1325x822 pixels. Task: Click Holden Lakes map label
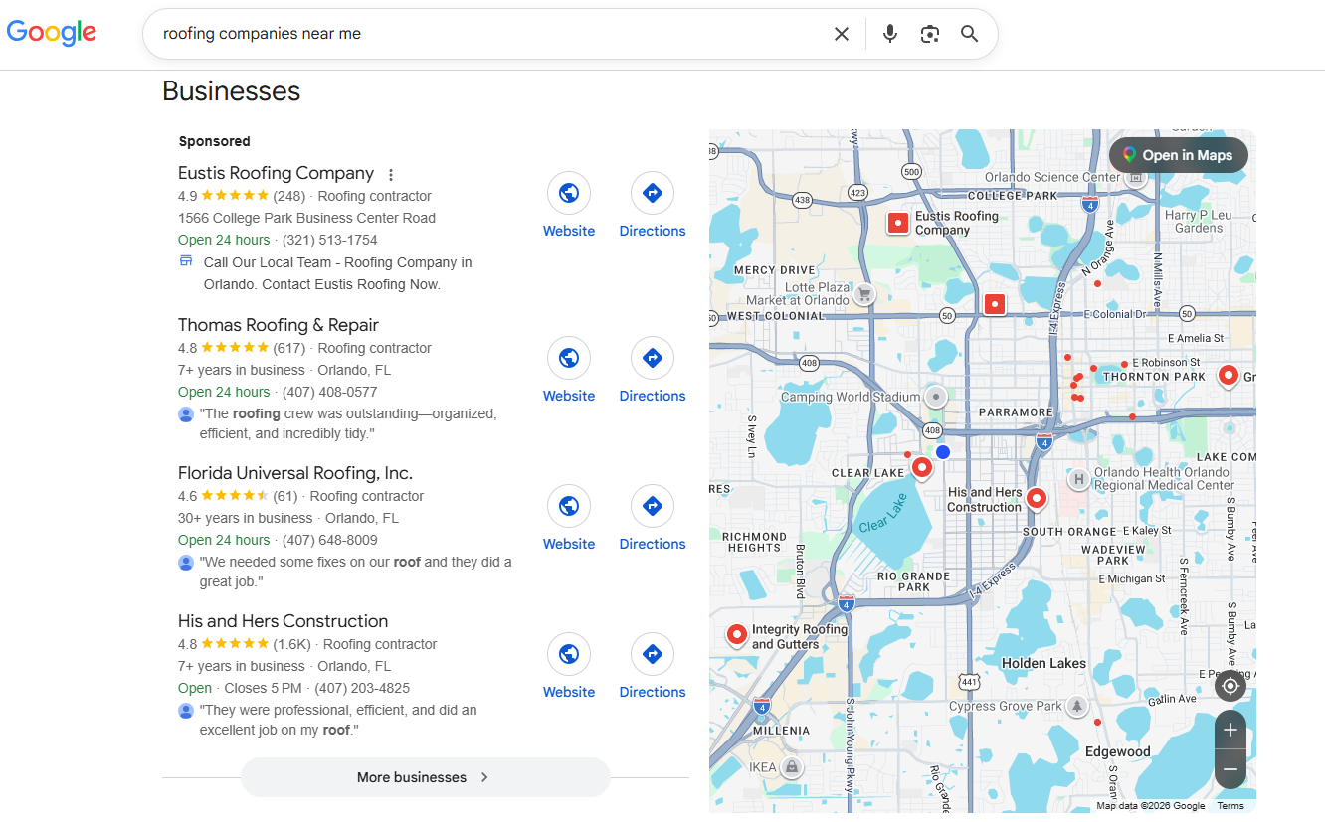[x=1044, y=663]
